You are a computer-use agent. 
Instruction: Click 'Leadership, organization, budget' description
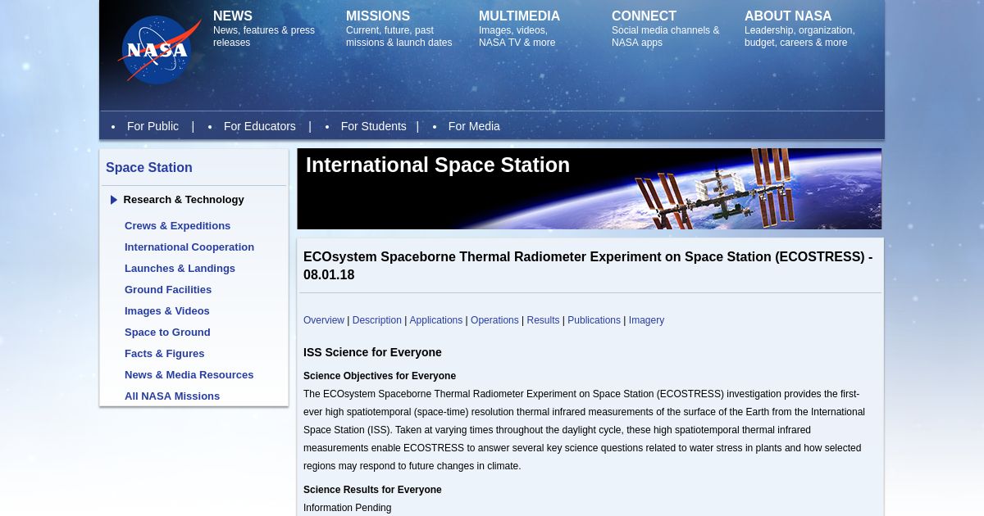(x=799, y=37)
